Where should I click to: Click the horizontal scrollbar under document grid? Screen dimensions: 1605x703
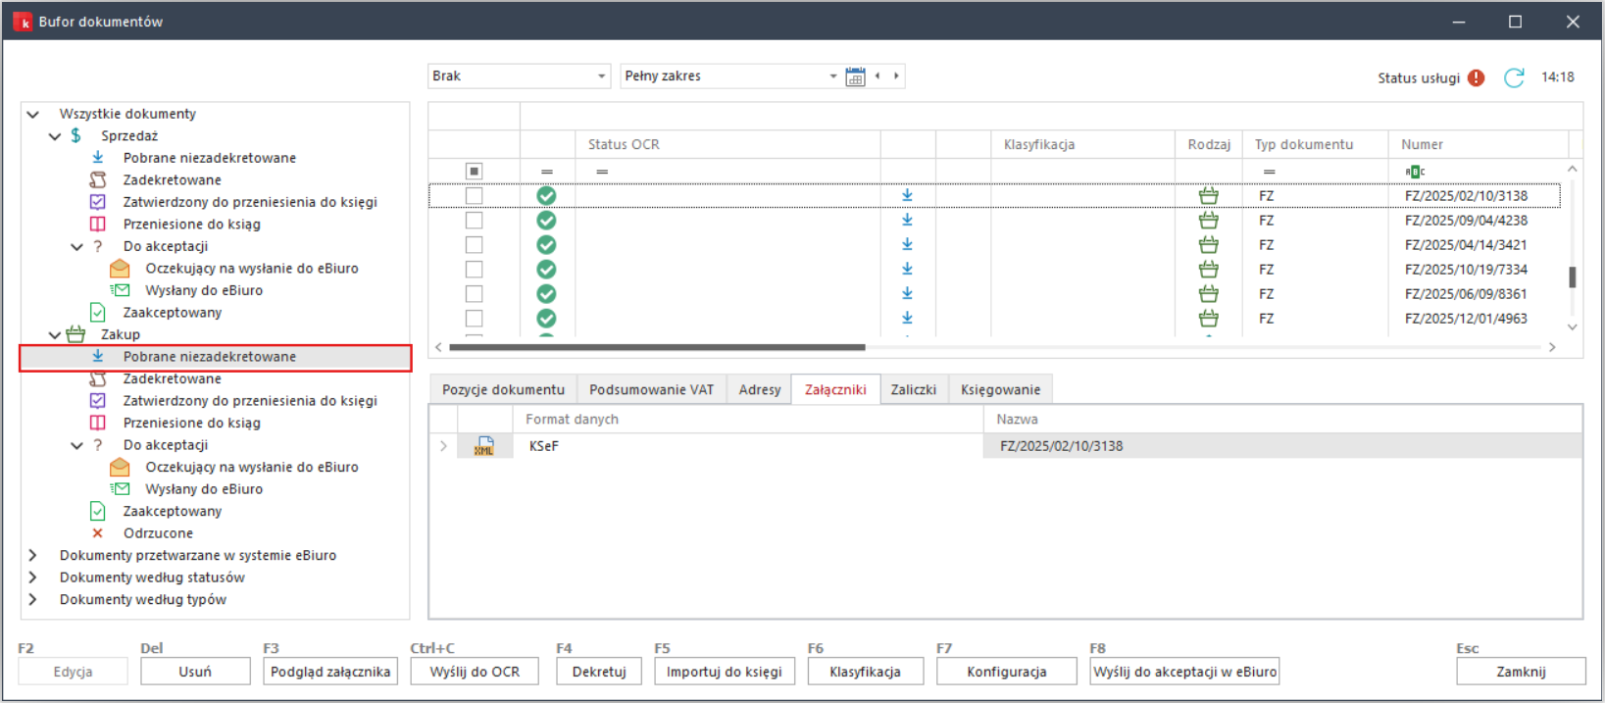[x=657, y=347]
